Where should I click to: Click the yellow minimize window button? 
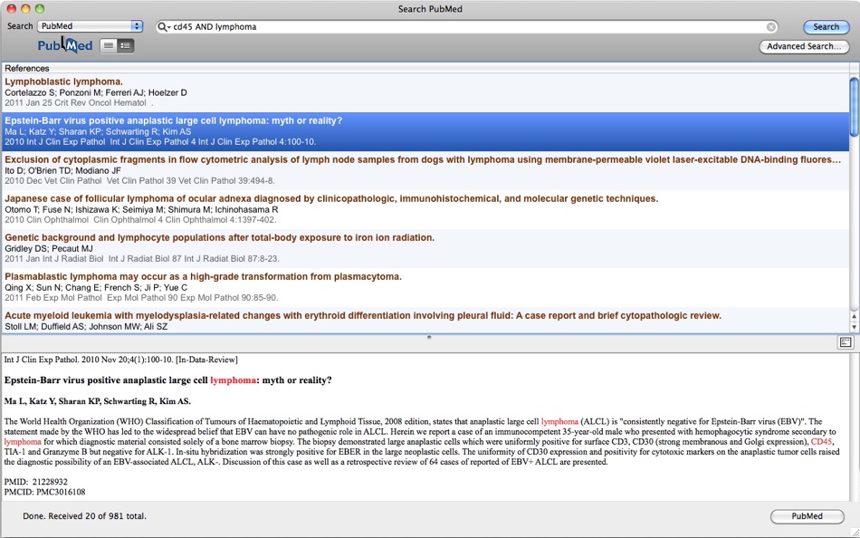(x=25, y=9)
